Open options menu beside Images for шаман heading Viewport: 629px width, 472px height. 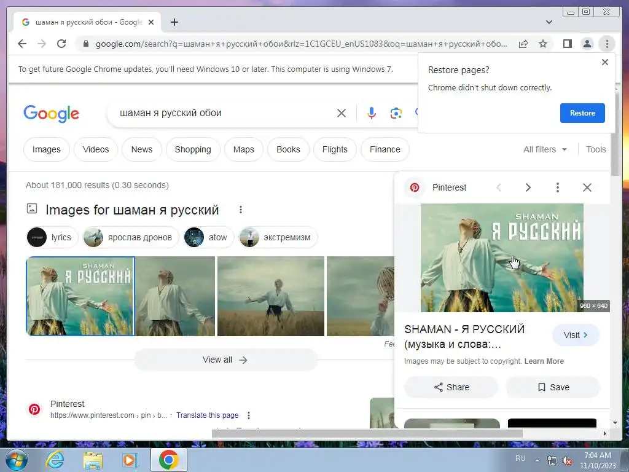pos(241,210)
